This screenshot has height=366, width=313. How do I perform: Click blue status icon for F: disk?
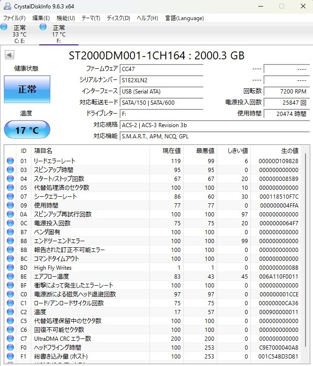click(43, 27)
